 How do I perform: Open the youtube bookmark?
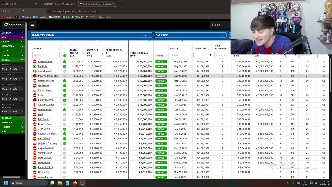pyautogui.click(x=8, y=17)
